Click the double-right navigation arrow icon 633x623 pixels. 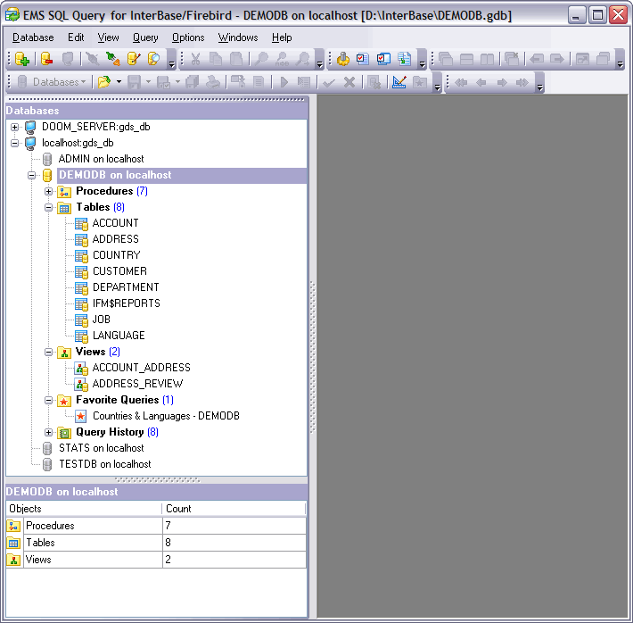click(x=522, y=82)
